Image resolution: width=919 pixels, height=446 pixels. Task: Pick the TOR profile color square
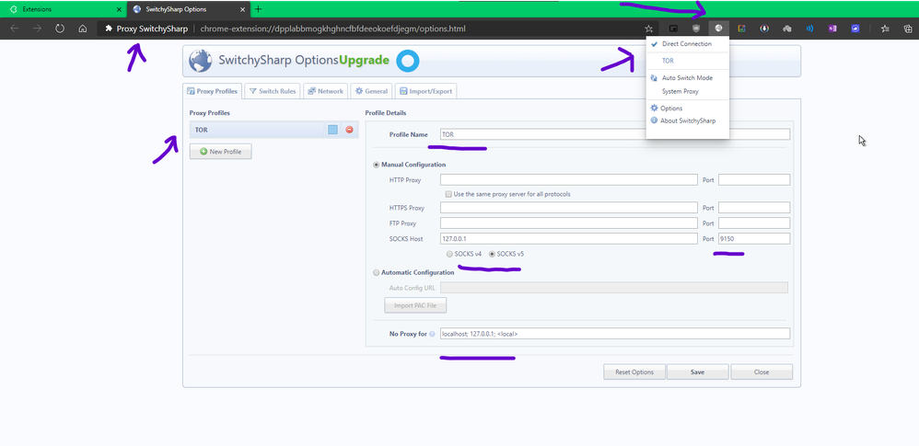pos(333,130)
